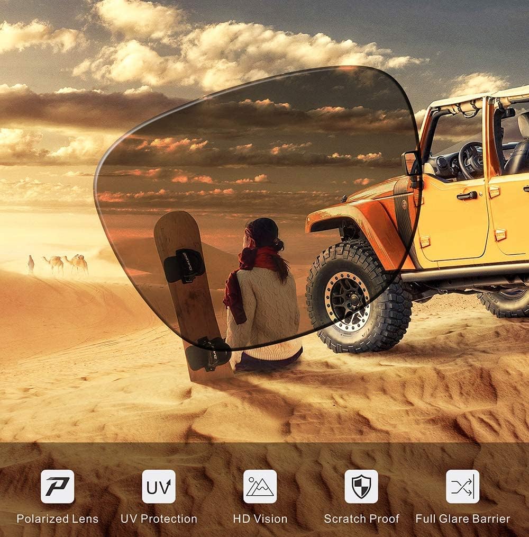Click the 'HD Vision' label
Image resolution: width=529 pixels, height=537 pixels.
pyautogui.click(x=260, y=518)
